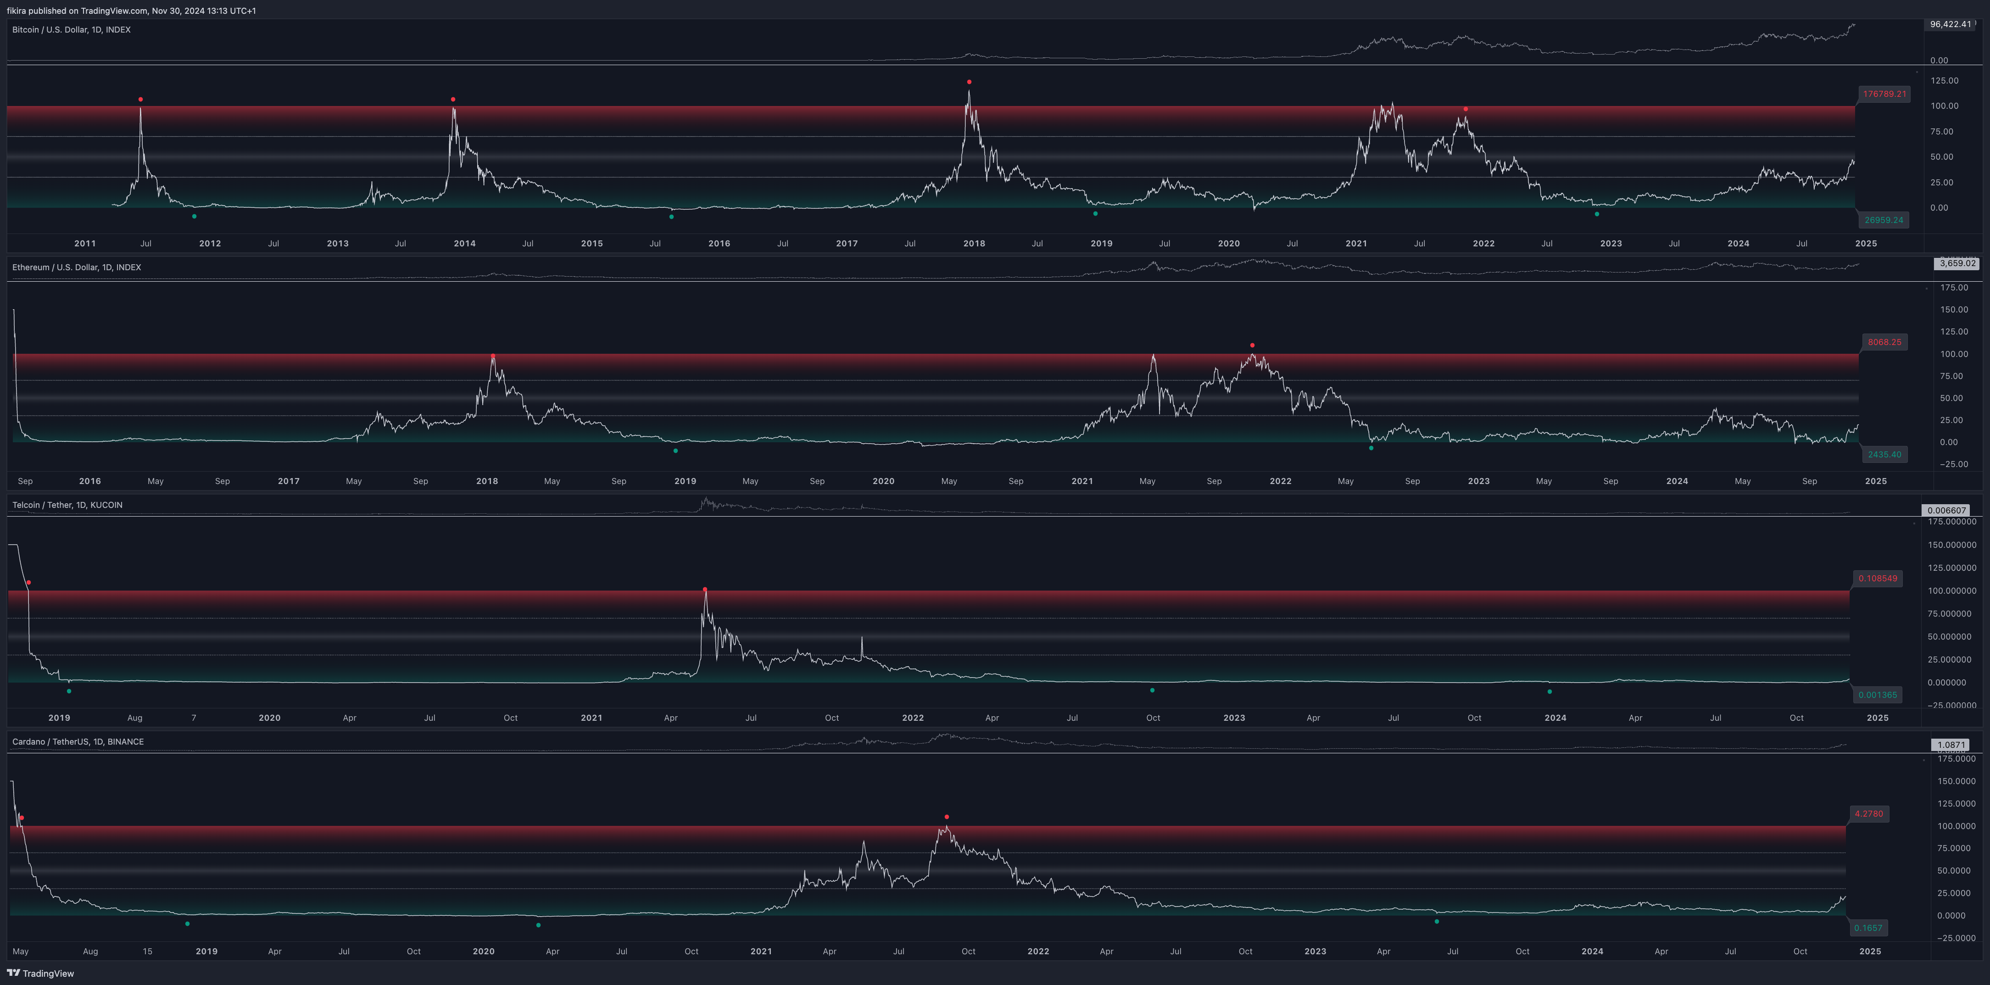This screenshot has height=985, width=1990.
Task: Click Telcoin's green bottom marker before 2024
Action: 1550,691
